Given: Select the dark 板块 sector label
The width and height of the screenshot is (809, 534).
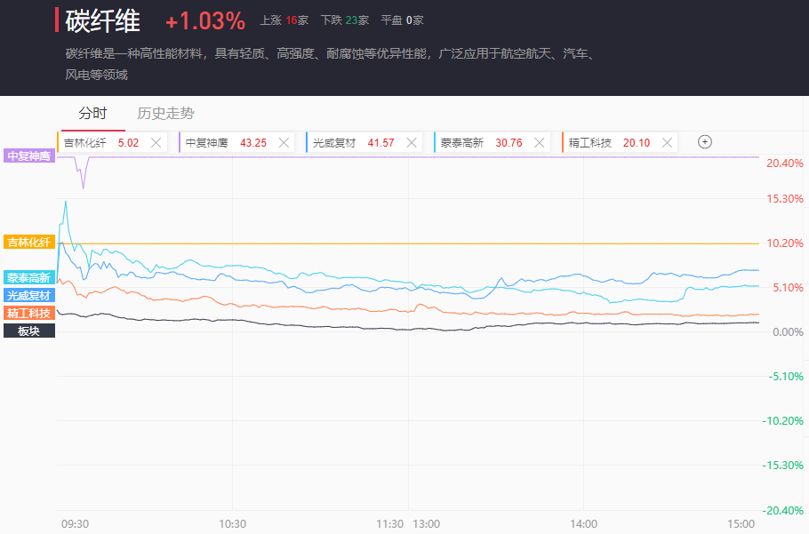Looking at the screenshot, I should [29, 331].
